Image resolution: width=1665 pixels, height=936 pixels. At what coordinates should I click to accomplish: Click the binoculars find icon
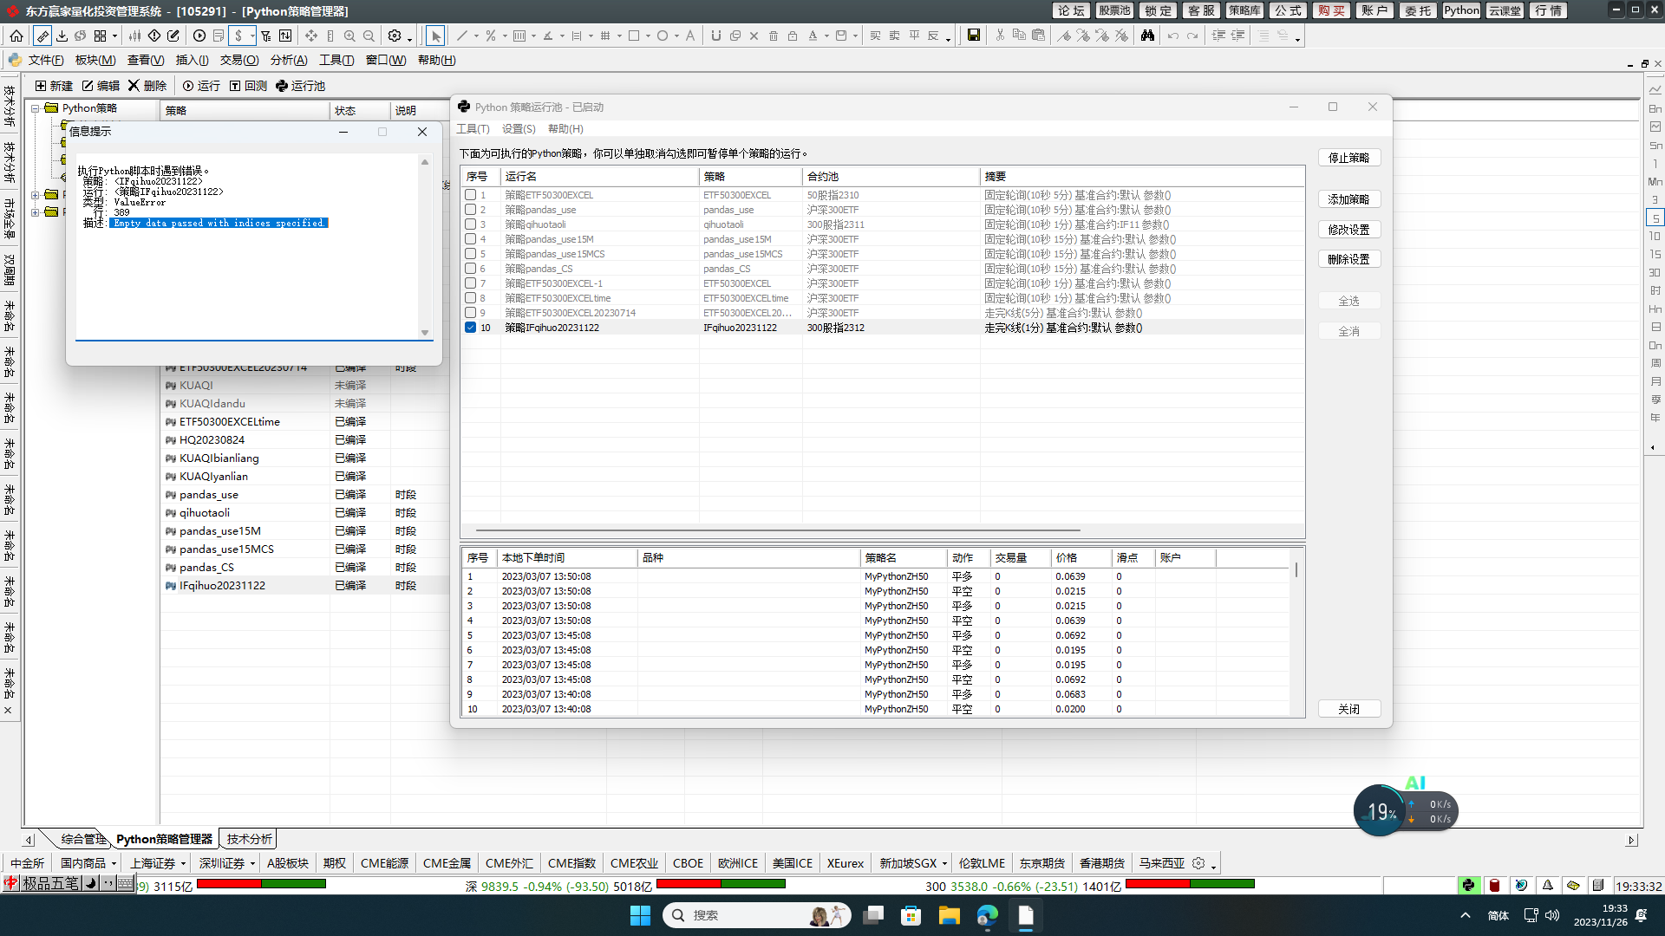click(x=1147, y=36)
